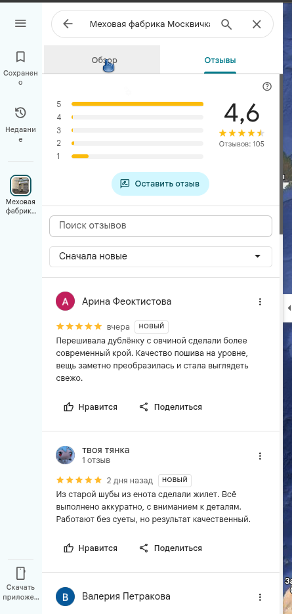Screen dimensions: 292x614
Task: Like твоя тянка's review
Action: point(91,548)
